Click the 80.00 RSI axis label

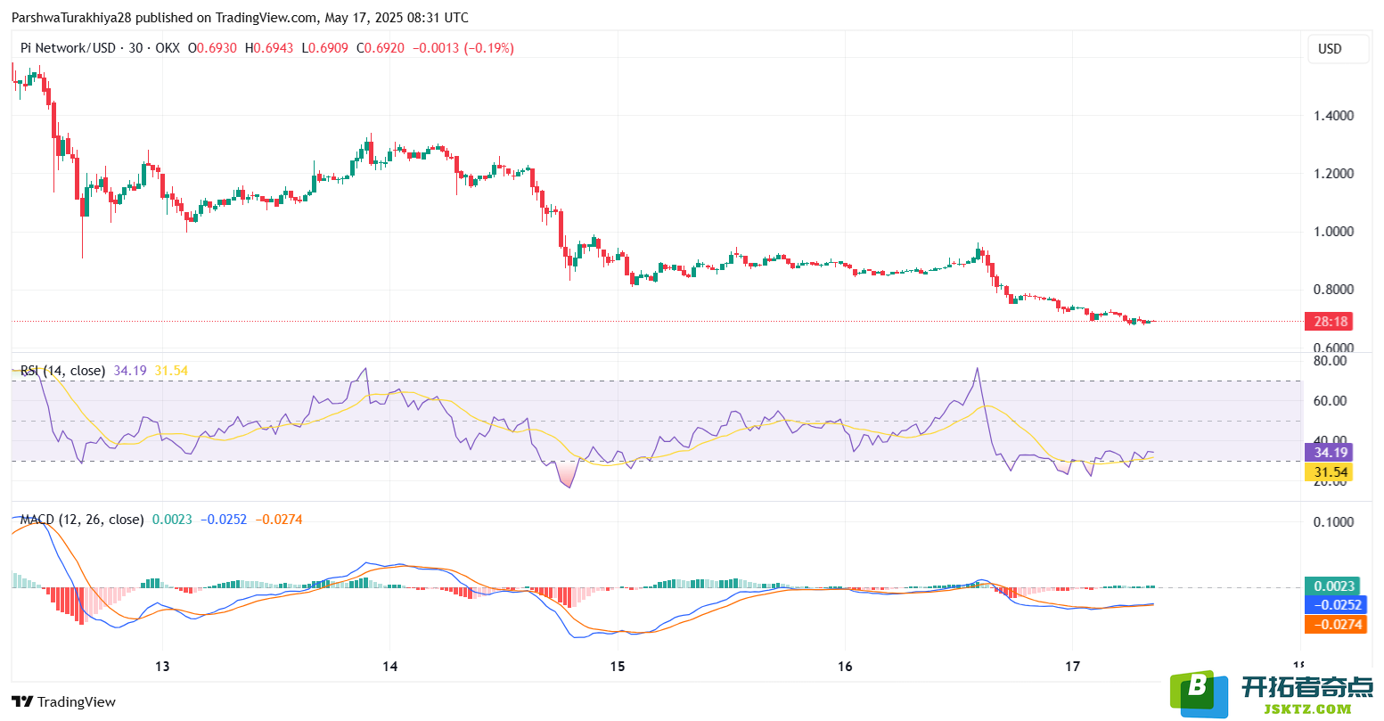pos(1330,361)
